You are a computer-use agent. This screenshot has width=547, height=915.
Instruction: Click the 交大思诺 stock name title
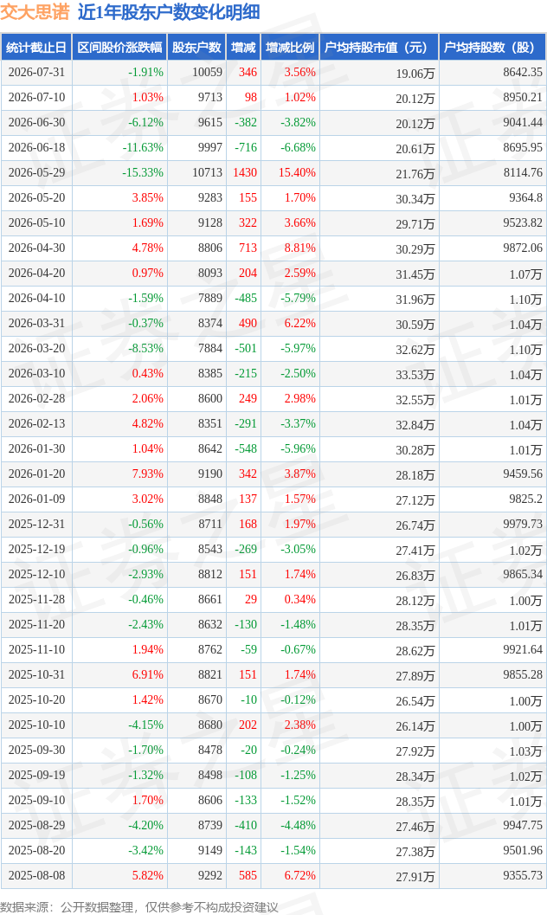tap(35, 11)
